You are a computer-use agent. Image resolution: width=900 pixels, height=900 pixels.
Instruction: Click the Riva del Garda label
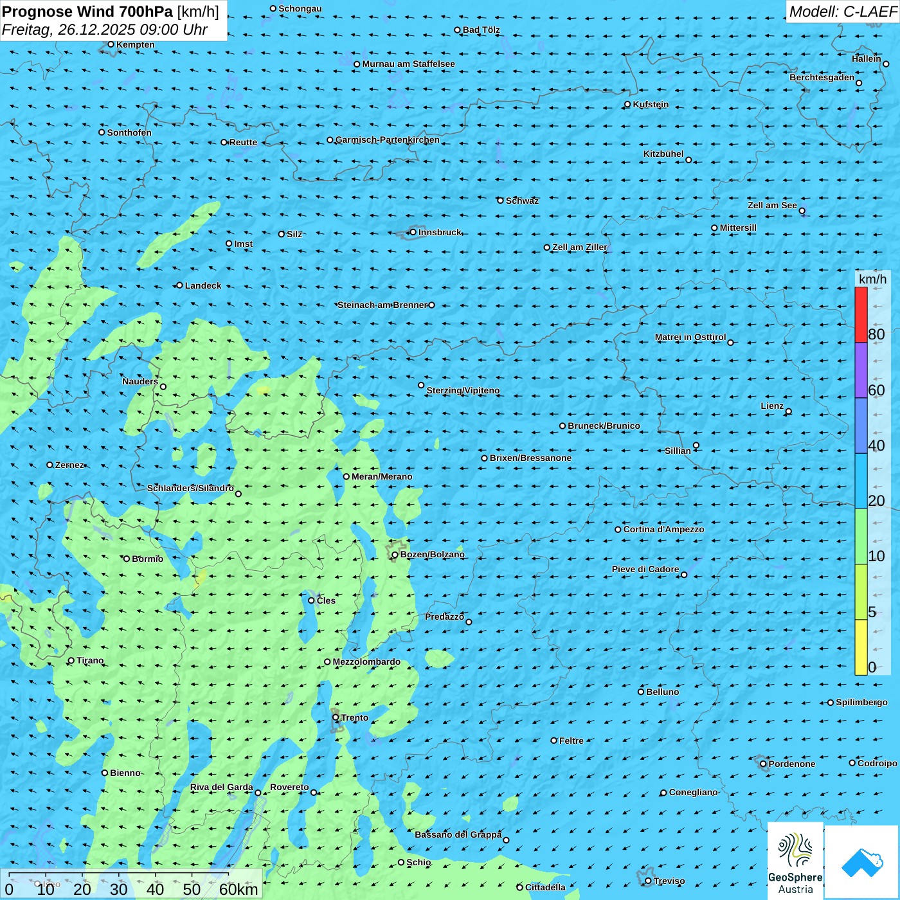[x=221, y=787]
